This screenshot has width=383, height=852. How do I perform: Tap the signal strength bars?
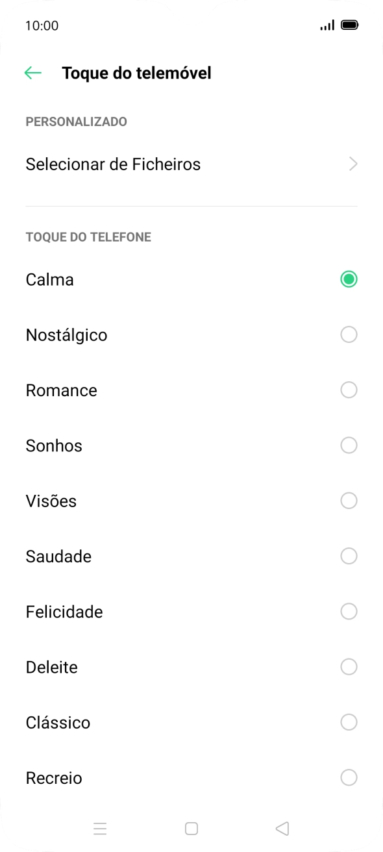coord(327,24)
